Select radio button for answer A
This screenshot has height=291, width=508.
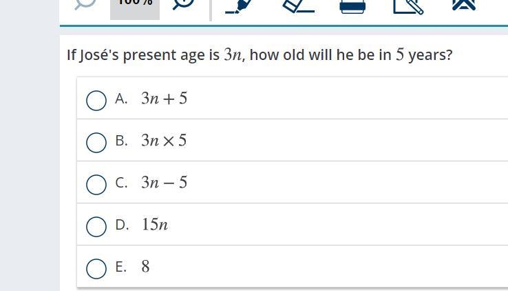tap(96, 101)
